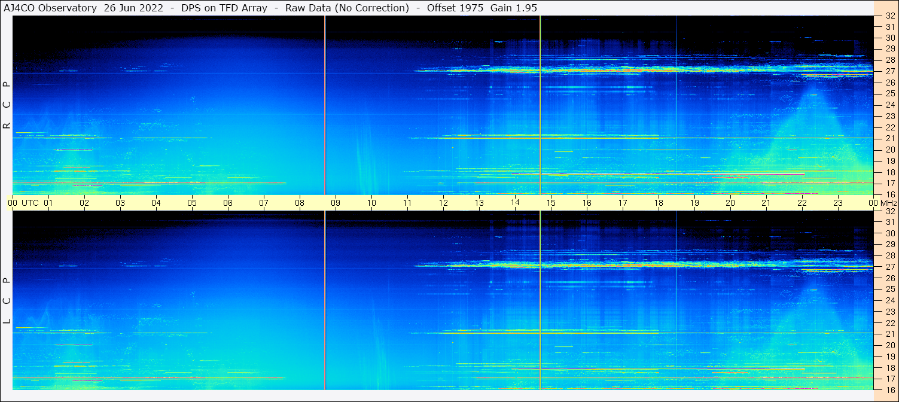Image resolution: width=899 pixels, height=402 pixels.
Task: Click the 19 MHz label on LCP scale
Action: click(890, 357)
